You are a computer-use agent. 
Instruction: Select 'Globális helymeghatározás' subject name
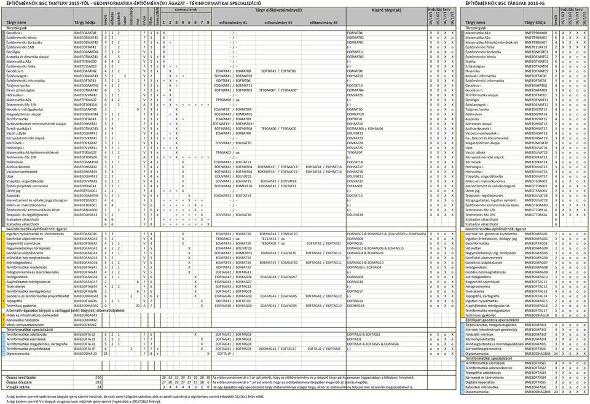pyautogui.click(x=486, y=272)
